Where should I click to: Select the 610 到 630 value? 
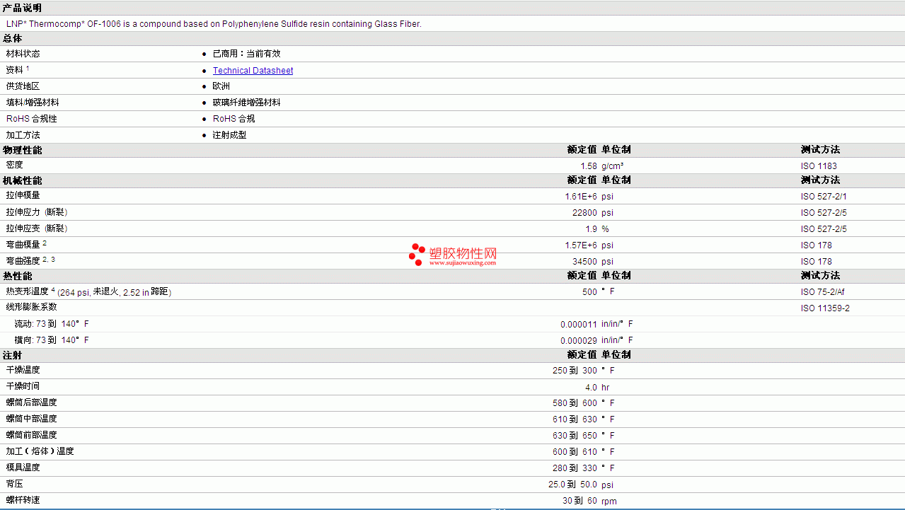575,419
